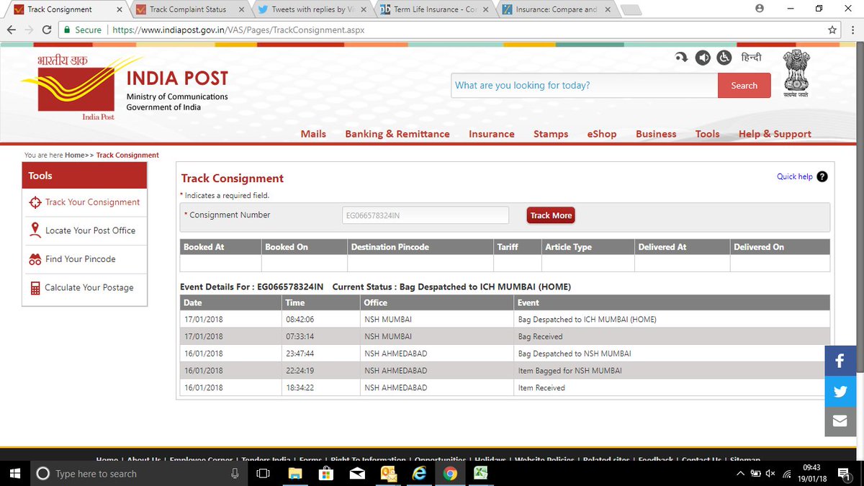Open Chrome's three-dot menu
864x486 pixels.
click(x=852, y=30)
